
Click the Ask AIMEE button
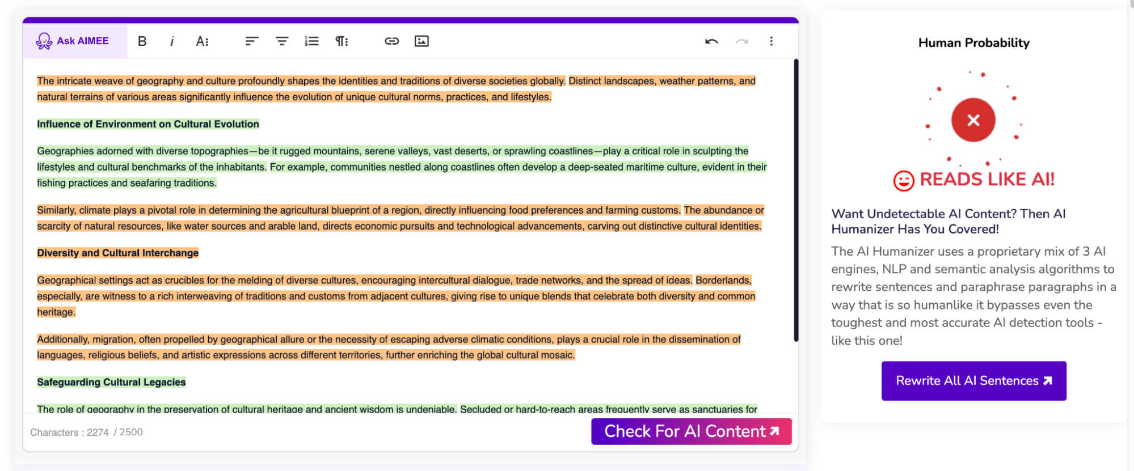pyautogui.click(x=74, y=41)
